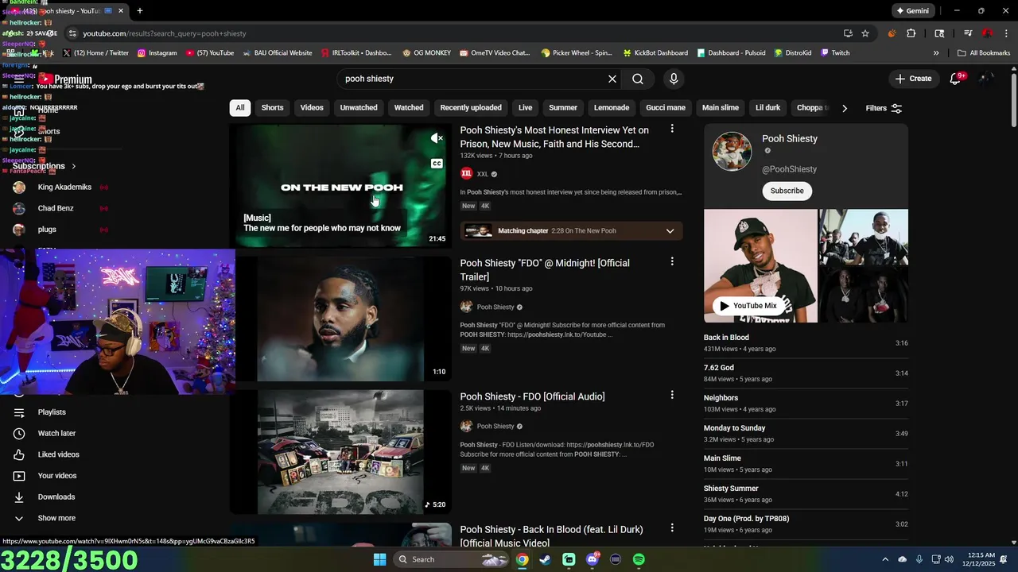
Task: Open the FDO Official Trailer thumbnail
Action: (340, 319)
